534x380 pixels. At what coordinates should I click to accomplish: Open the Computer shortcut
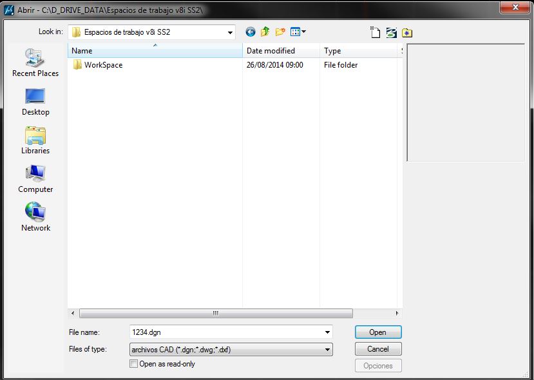pyautogui.click(x=35, y=179)
